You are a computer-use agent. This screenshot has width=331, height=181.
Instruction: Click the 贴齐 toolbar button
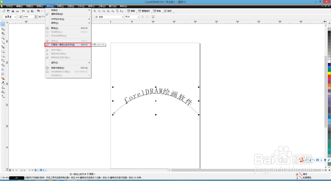(168, 11)
